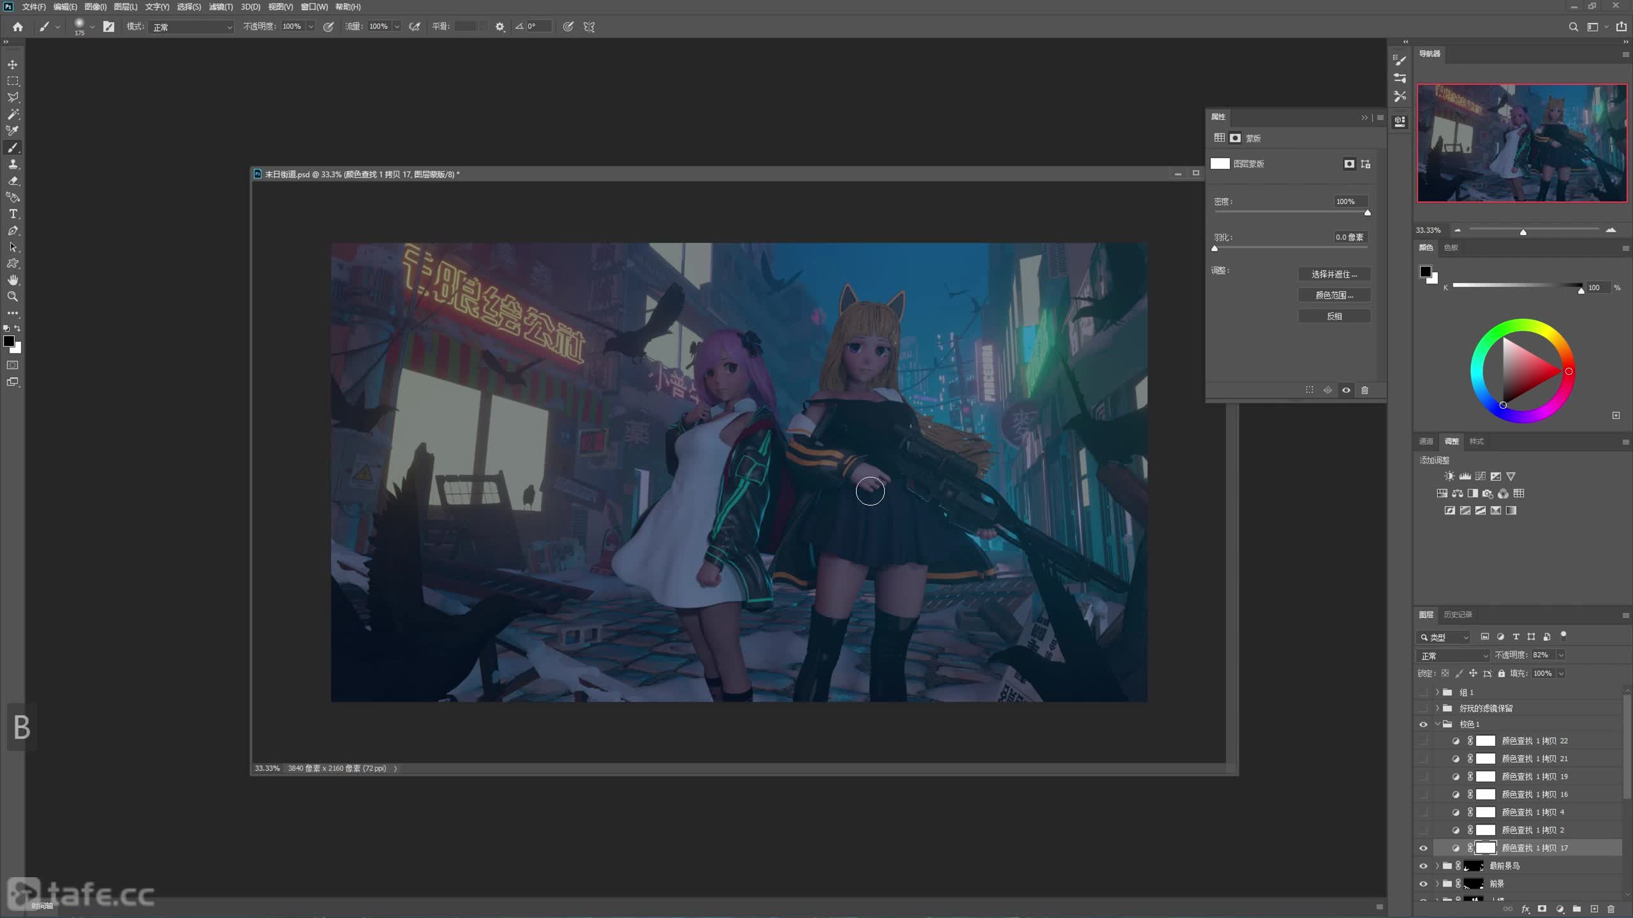Adjust the navigator zoom slider
This screenshot has width=1633, height=918.
1523,232
